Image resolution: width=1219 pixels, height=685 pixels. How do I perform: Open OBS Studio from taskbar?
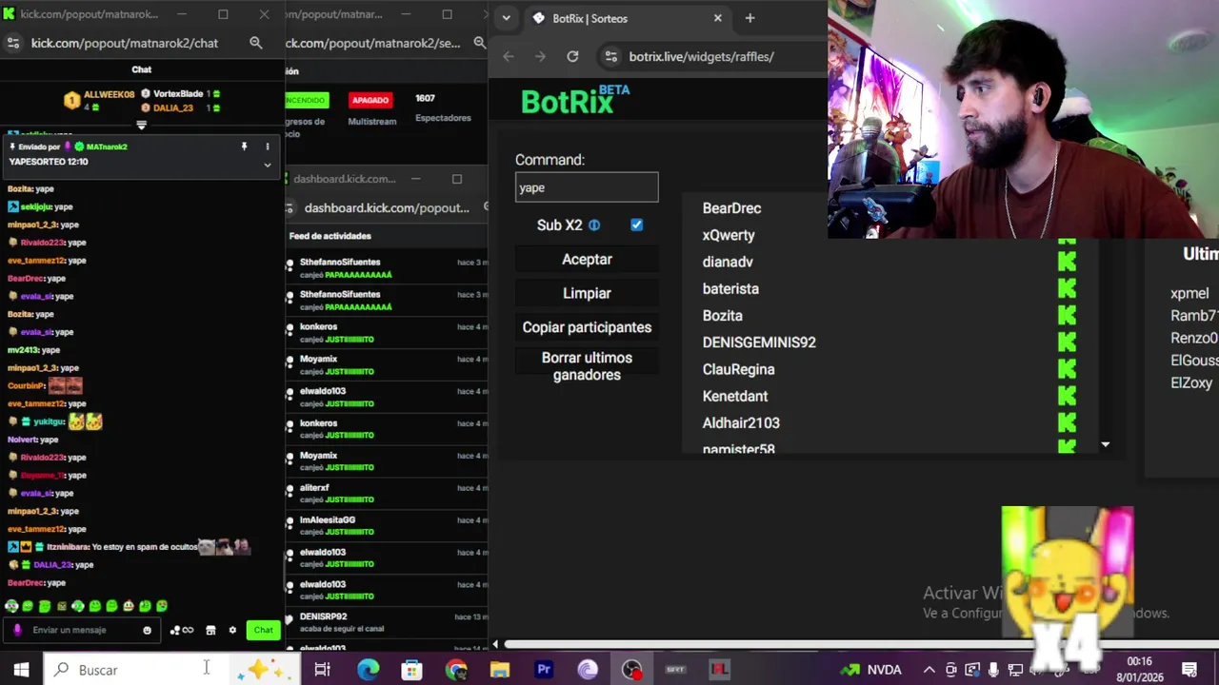coord(631,670)
